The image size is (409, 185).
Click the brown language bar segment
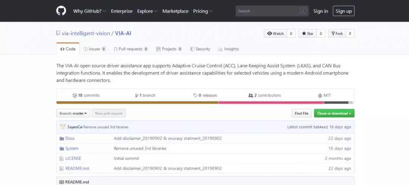pyautogui.click(x=137, y=103)
